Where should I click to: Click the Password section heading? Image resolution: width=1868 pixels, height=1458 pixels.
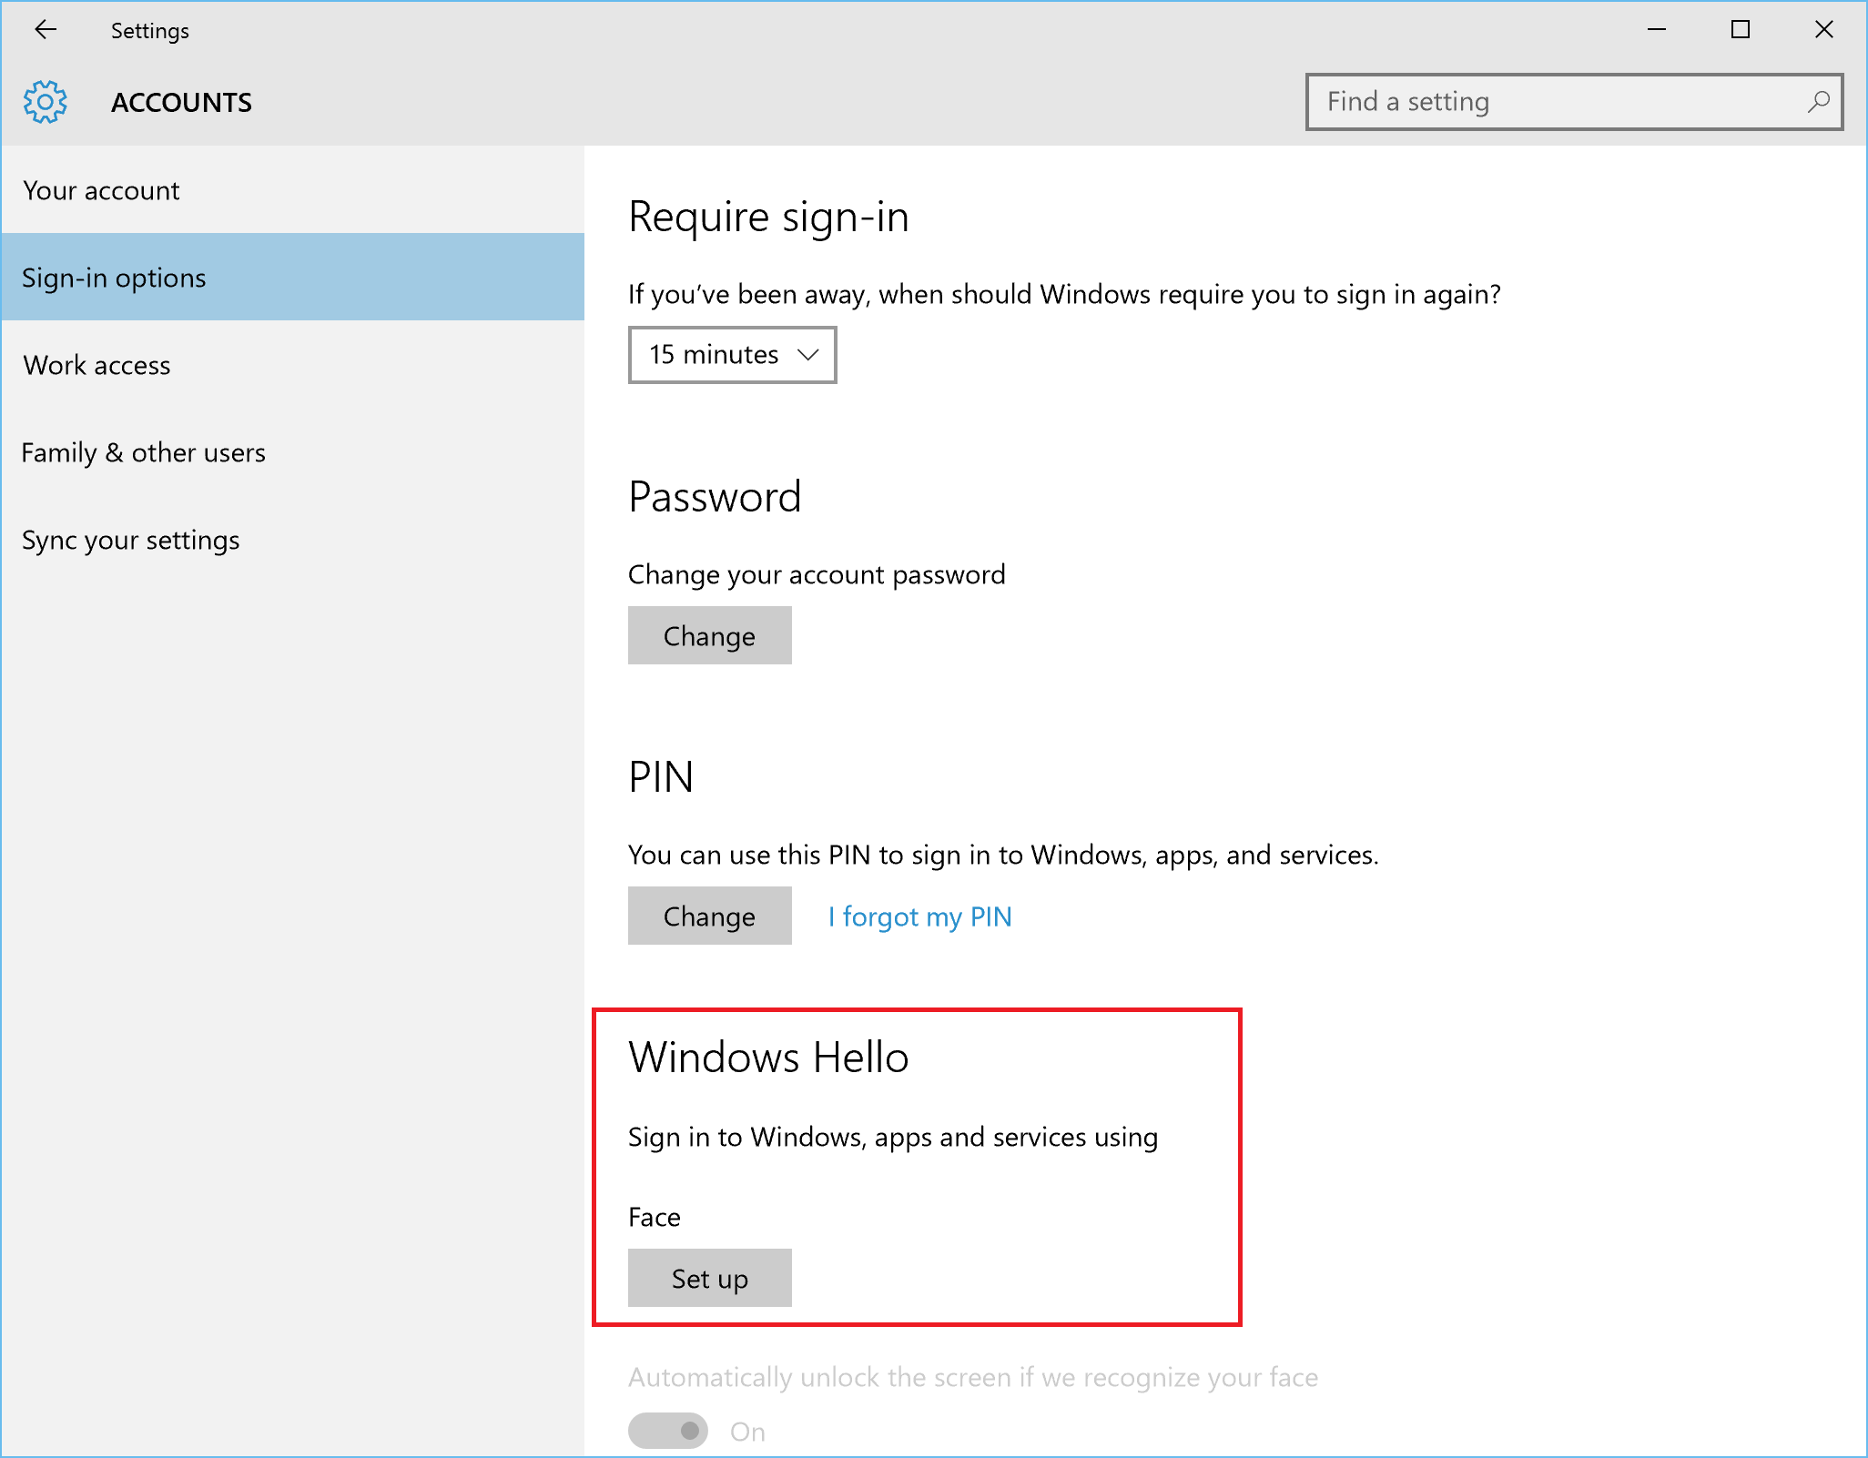[x=715, y=497]
